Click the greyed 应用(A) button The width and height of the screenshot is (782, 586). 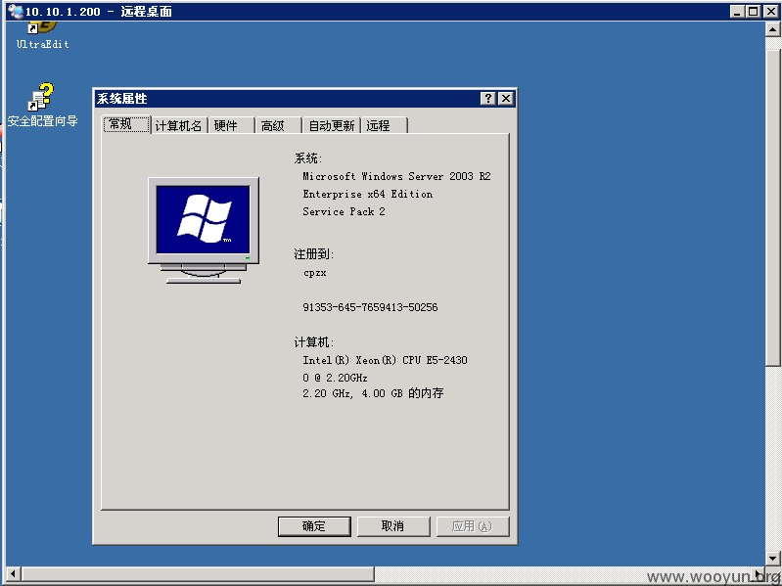coord(473,526)
